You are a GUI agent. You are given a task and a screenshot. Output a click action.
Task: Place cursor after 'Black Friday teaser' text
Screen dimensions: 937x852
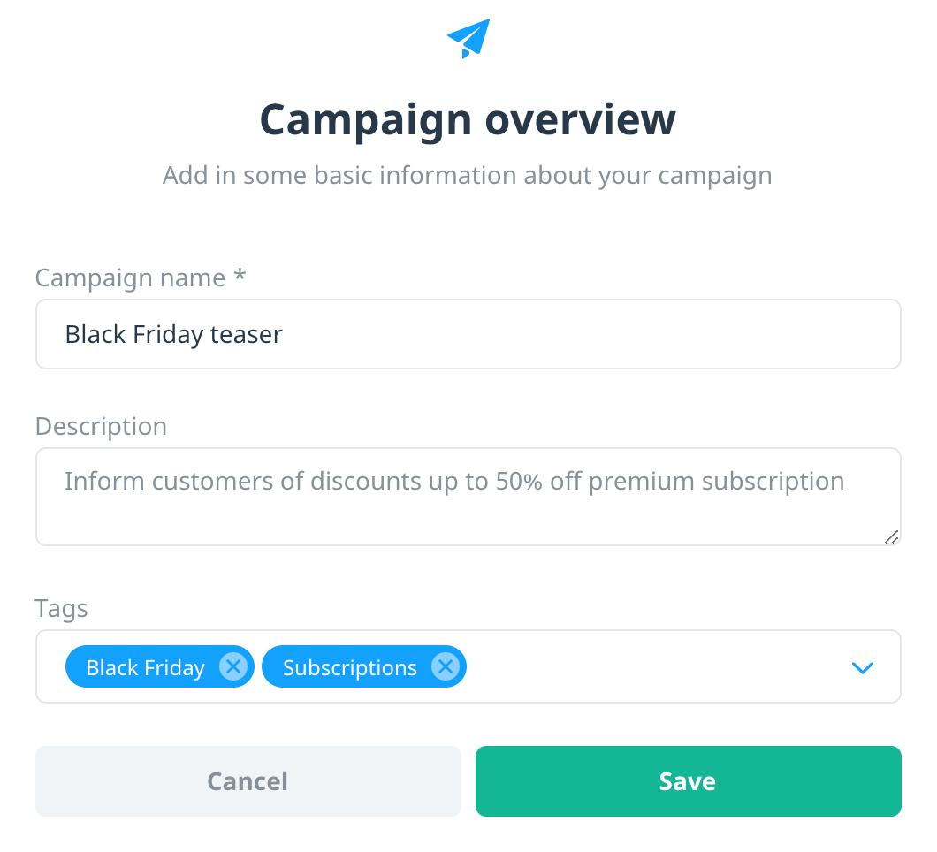[x=285, y=334]
